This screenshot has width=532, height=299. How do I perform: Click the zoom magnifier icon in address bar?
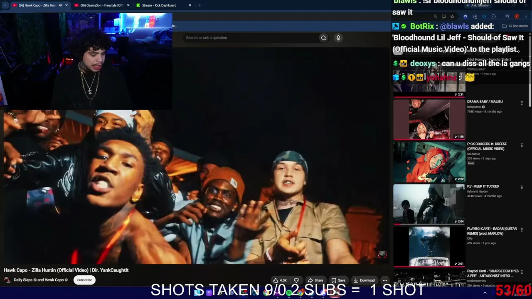pos(435,17)
